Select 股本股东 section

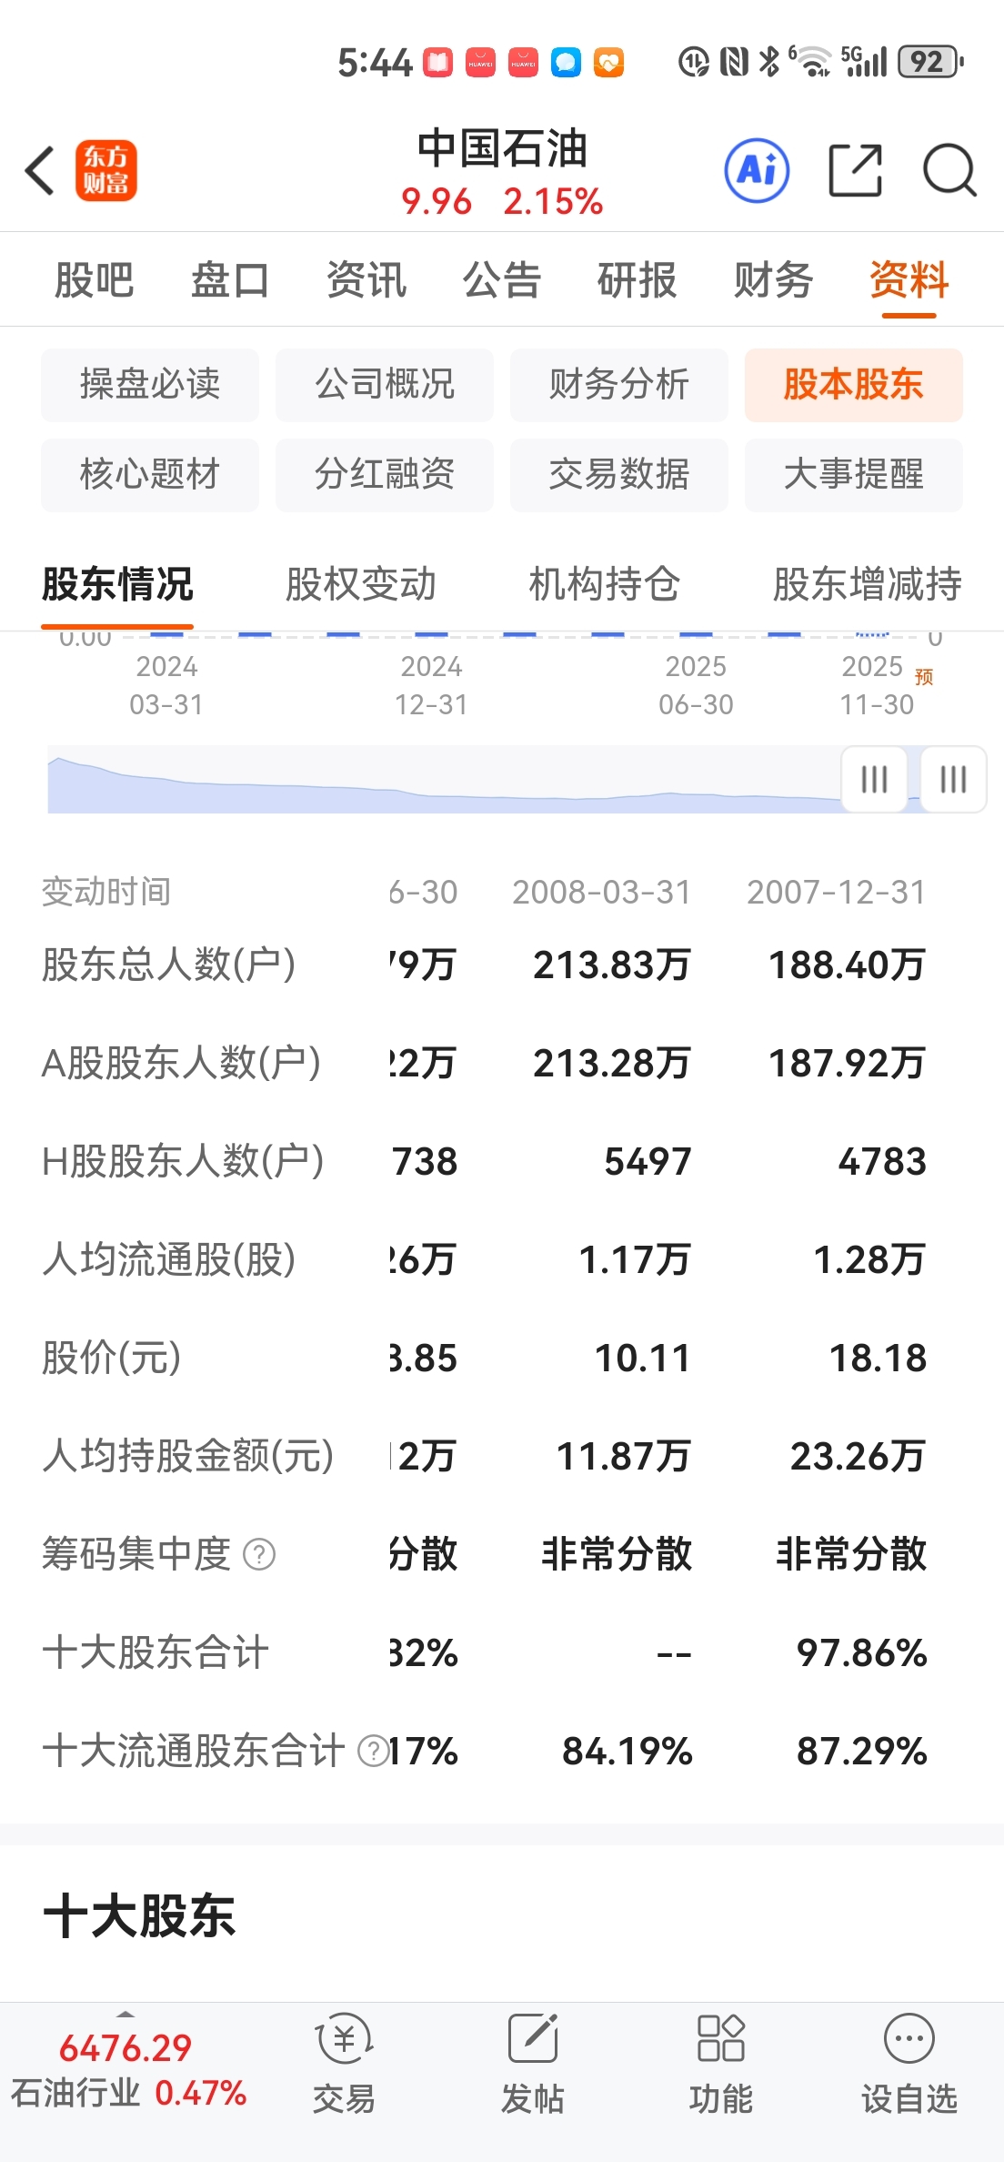pyautogui.click(x=854, y=385)
